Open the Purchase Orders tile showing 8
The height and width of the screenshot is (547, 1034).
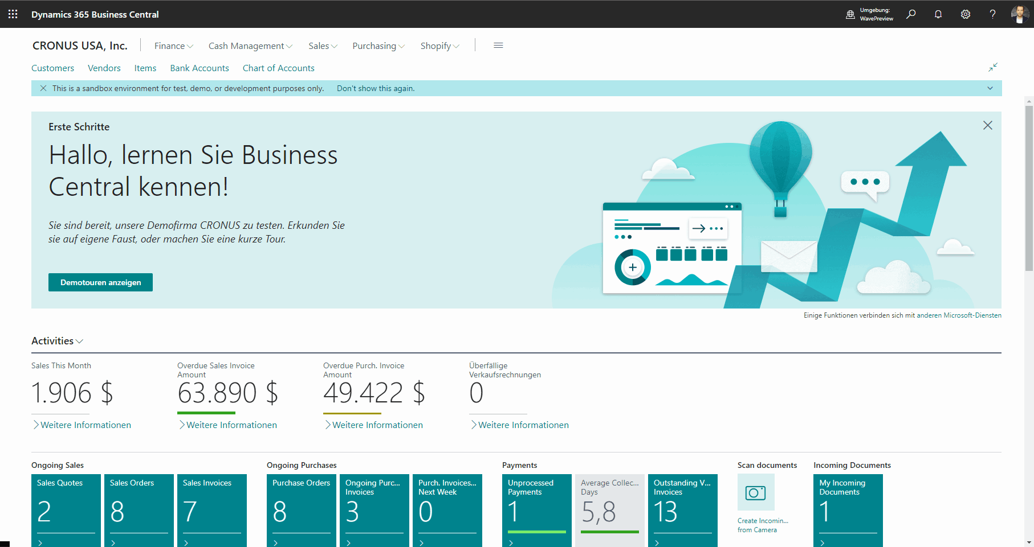click(302, 511)
